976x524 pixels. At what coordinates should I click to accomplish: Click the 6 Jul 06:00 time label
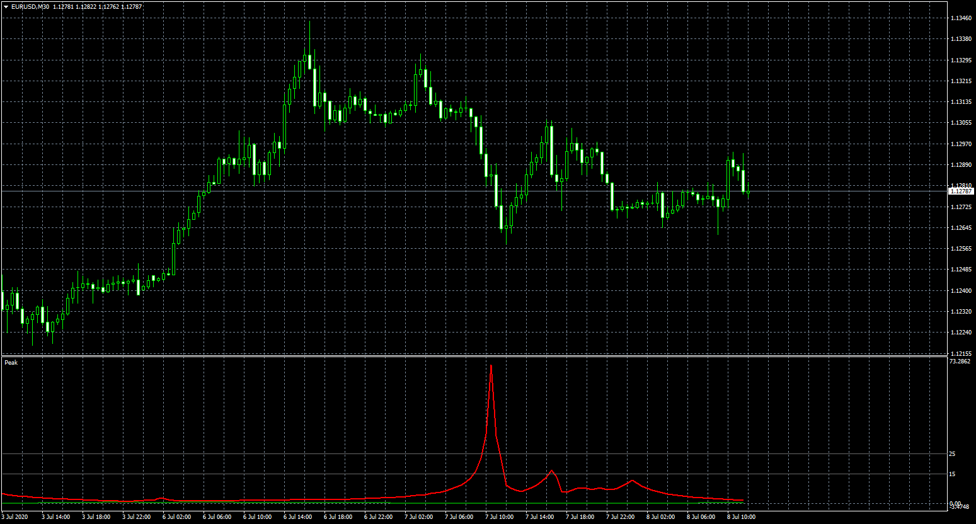pyautogui.click(x=217, y=517)
